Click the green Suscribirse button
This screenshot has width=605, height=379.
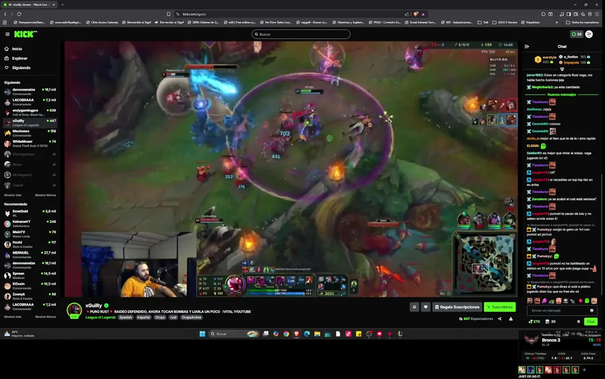tap(500, 307)
